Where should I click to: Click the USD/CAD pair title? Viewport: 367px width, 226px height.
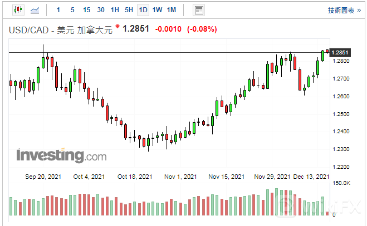(x=27, y=29)
